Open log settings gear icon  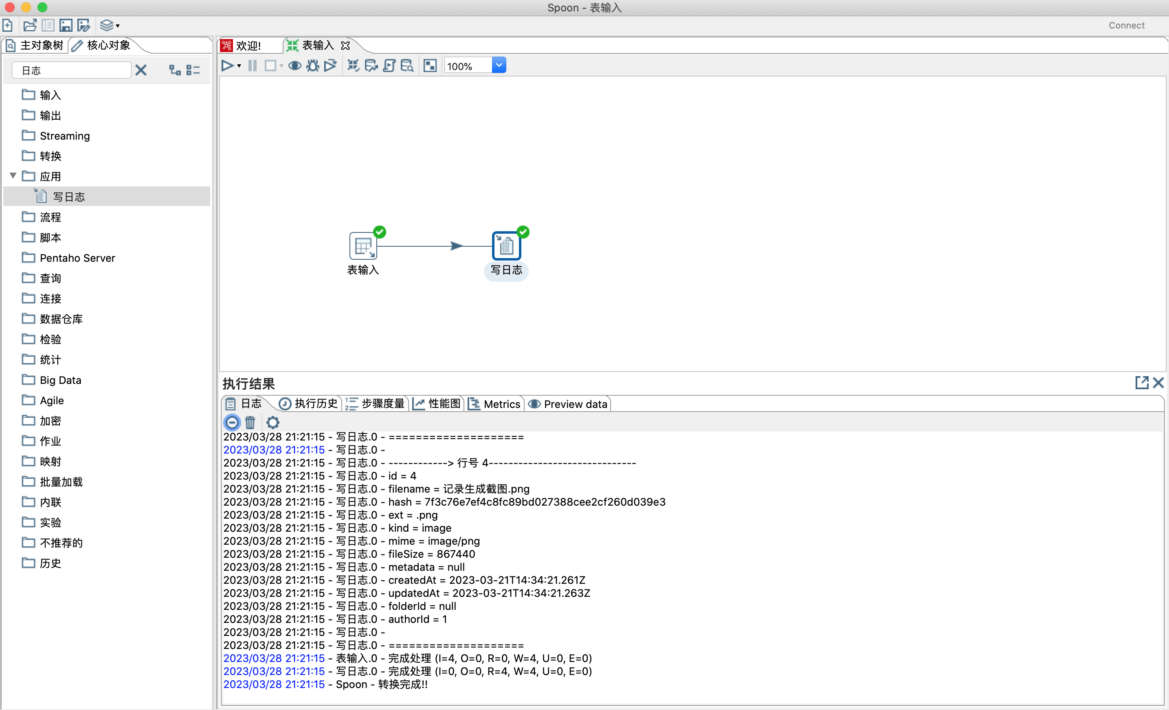pyautogui.click(x=272, y=422)
